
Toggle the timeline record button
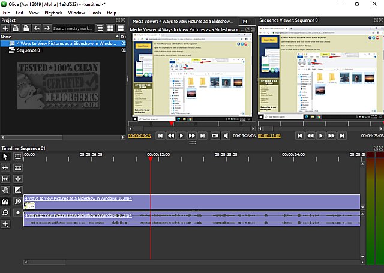coord(18,213)
